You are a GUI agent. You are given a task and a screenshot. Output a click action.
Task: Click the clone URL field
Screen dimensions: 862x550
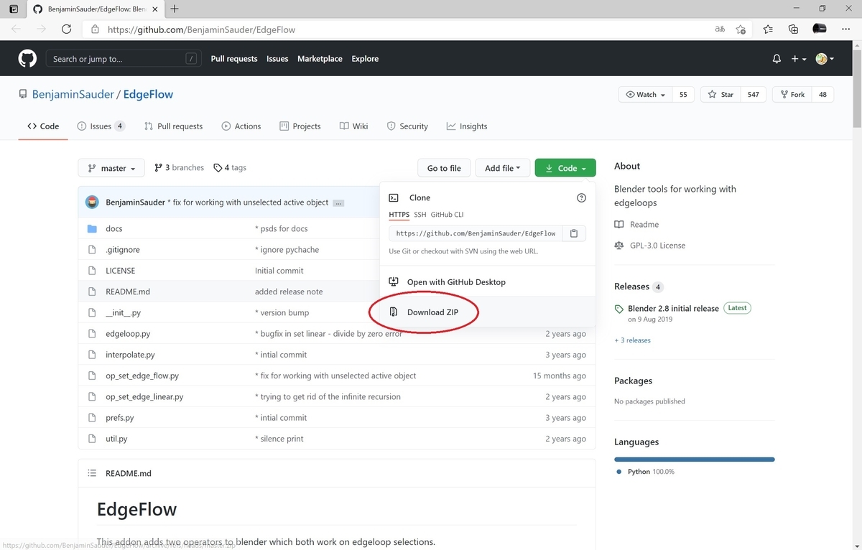(x=476, y=233)
